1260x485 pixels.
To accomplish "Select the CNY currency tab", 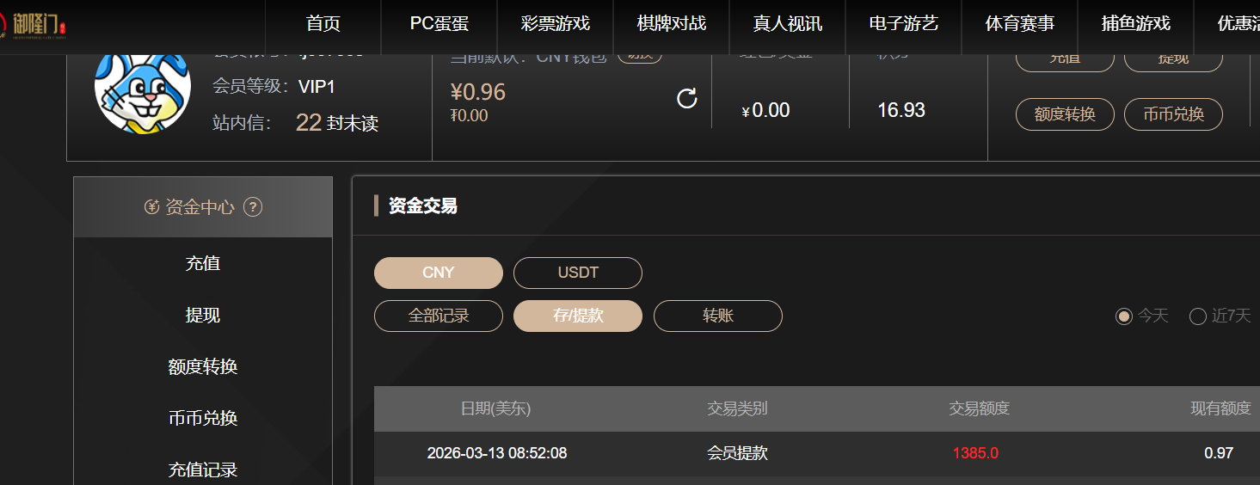I will point(439,273).
